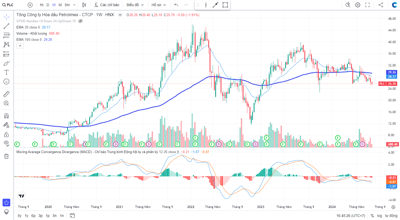This screenshot has height=220, width=400.
Task: Select the ruler measure tool
Action: [6, 94]
